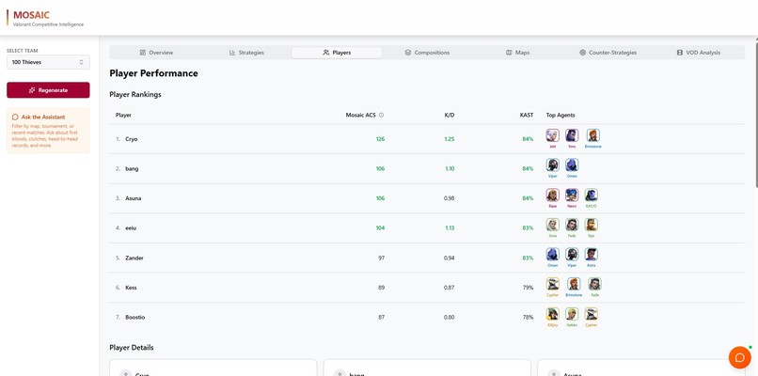Click the KAST column header
758x376 pixels.
[527, 115]
